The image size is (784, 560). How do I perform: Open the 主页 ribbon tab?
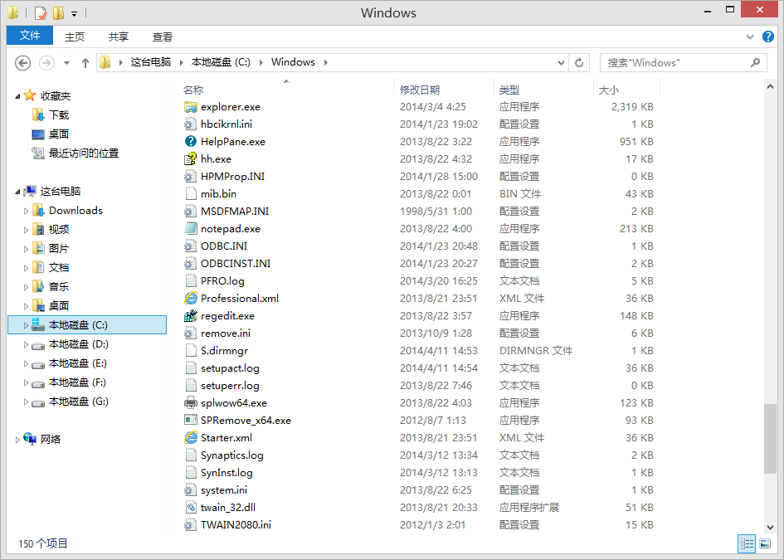point(75,37)
